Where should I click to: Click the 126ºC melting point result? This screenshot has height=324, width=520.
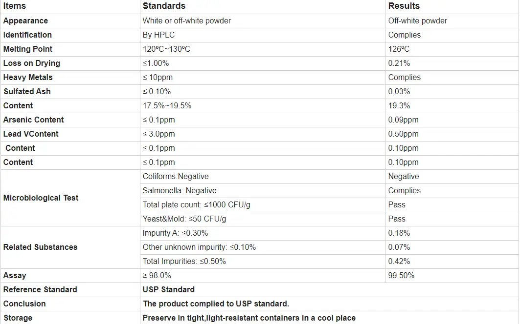399,49
